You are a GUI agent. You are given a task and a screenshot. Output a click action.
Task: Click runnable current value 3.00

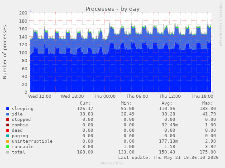[88, 147]
